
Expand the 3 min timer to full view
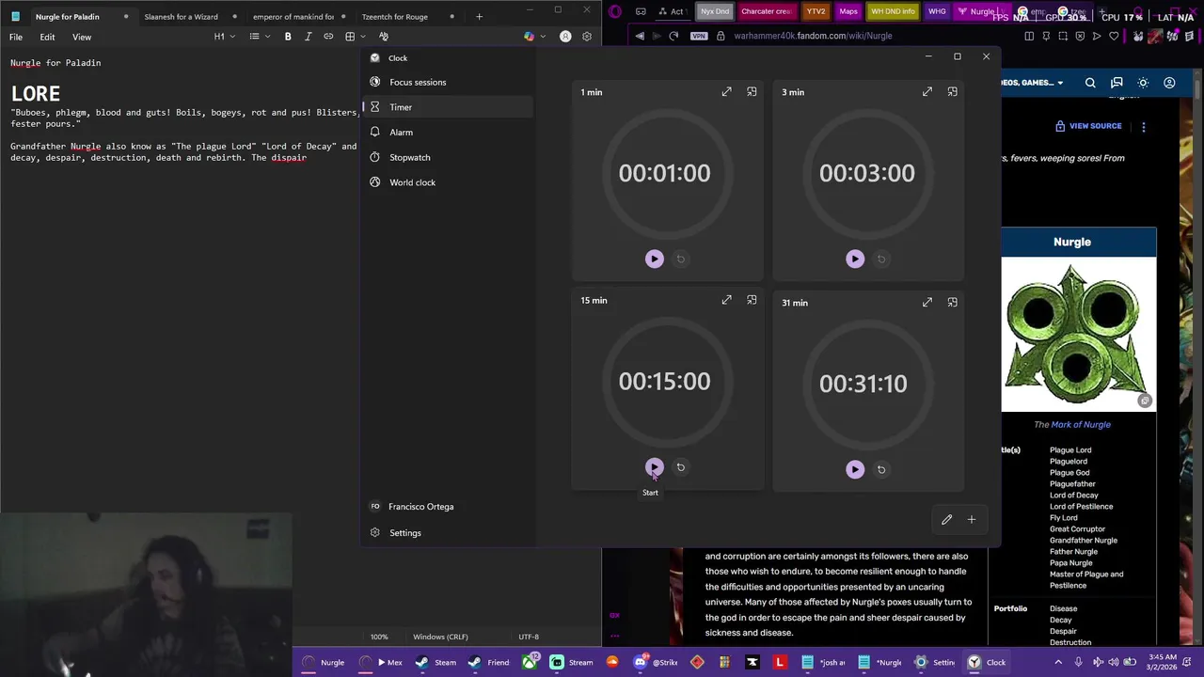(927, 92)
